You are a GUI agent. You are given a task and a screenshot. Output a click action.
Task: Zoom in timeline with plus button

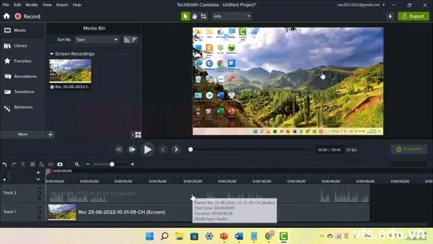(133, 164)
